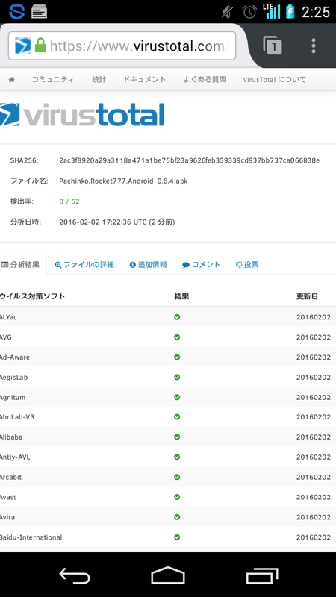This screenshot has width=336, height=597.
Task: Click the green check icon for Ad-Aware
Action: (177, 357)
